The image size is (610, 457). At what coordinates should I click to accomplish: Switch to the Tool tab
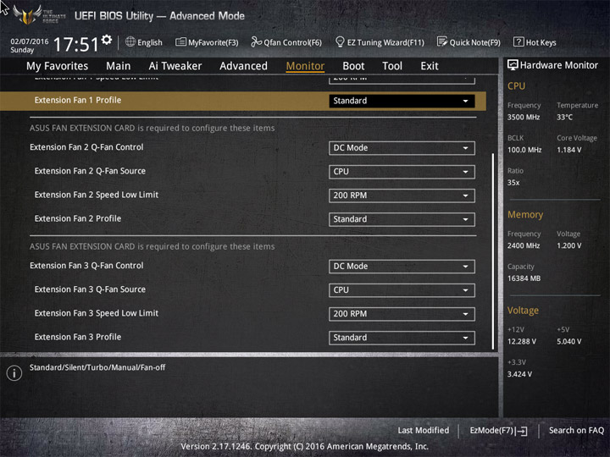391,66
